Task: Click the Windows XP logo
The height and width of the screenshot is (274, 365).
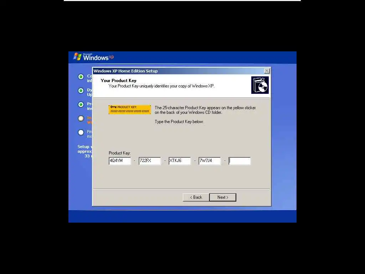Action: (94, 57)
